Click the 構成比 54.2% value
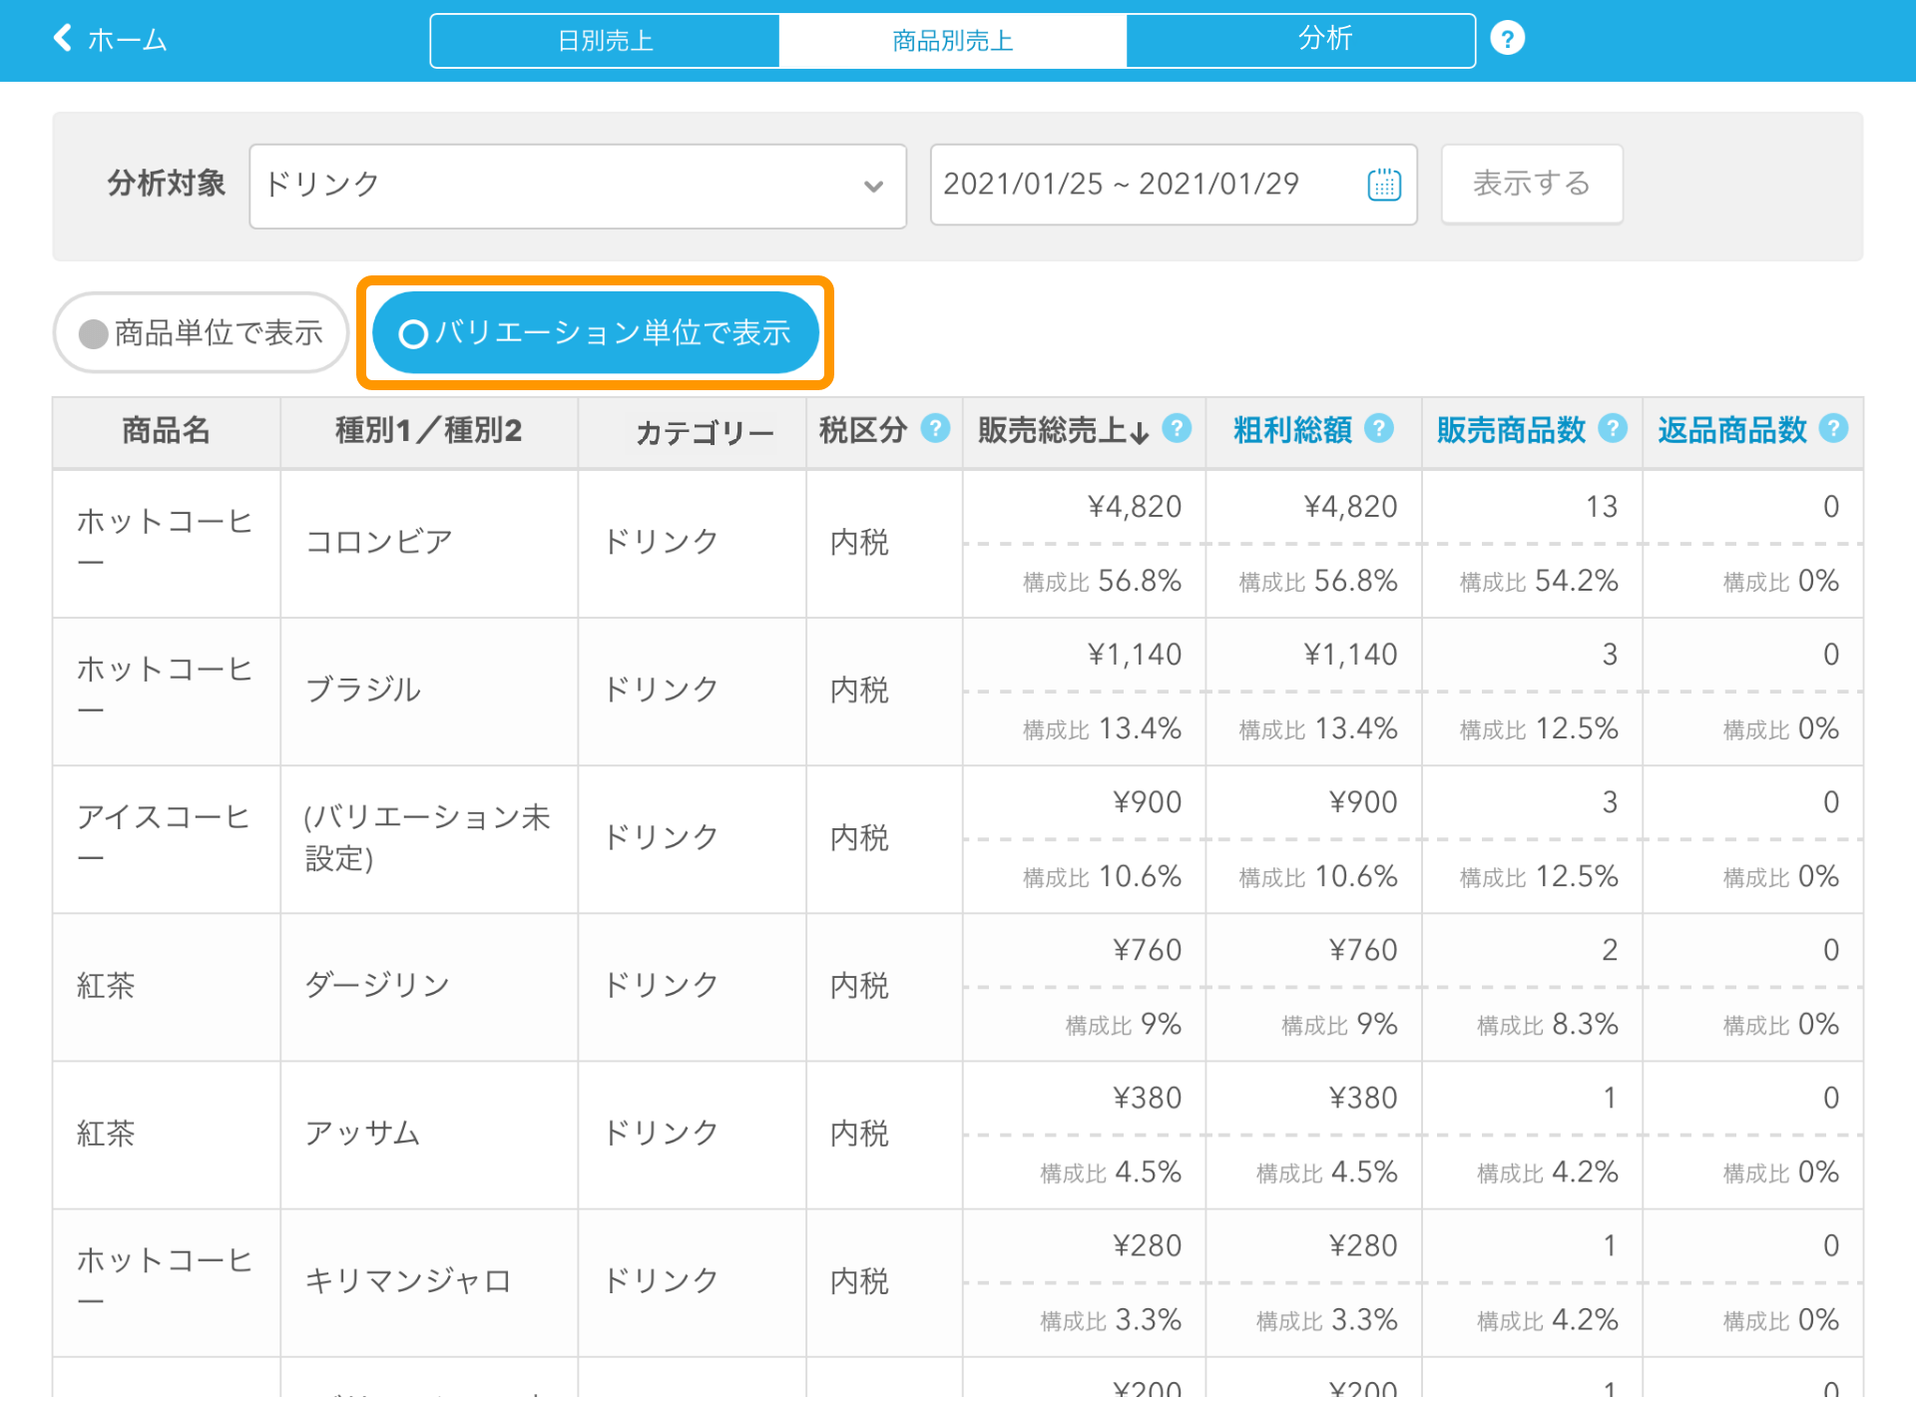The height and width of the screenshot is (1401, 1916). [1538, 582]
